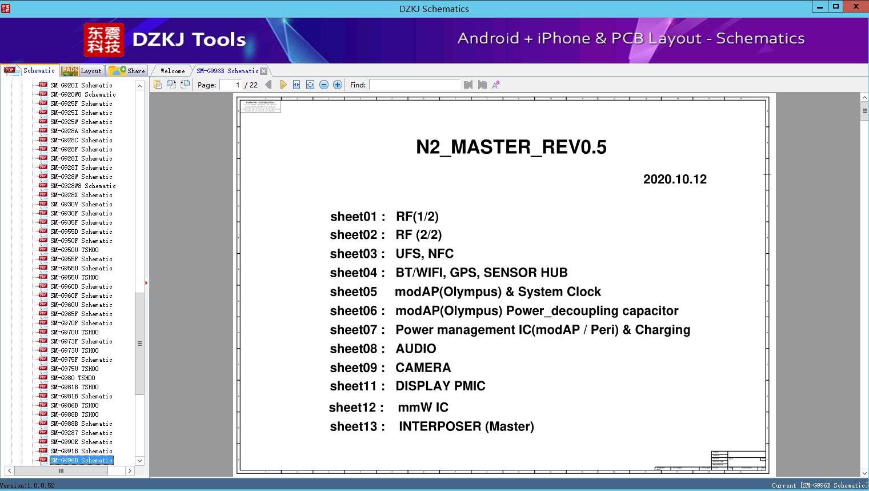Select the SM-G996B Schematic document tab

coord(227,71)
